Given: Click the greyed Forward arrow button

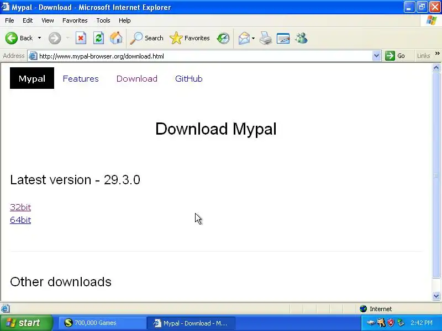Looking at the screenshot, I should coord(55,38).
